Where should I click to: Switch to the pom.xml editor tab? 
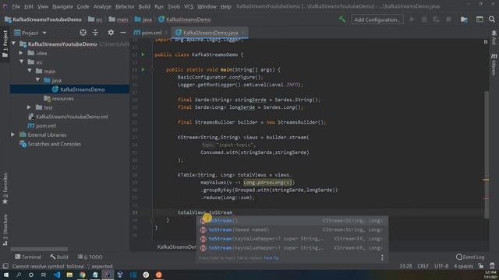pyautogui.click(x=149, y=33)
